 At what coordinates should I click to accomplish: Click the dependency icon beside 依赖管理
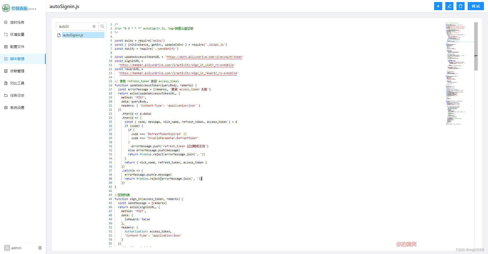[6, 71]
